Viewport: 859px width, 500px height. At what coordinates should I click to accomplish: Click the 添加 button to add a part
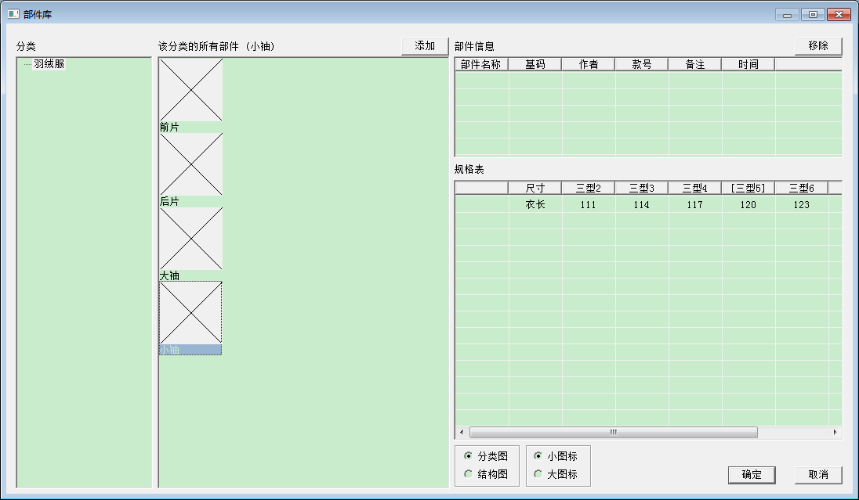[423, 45]
